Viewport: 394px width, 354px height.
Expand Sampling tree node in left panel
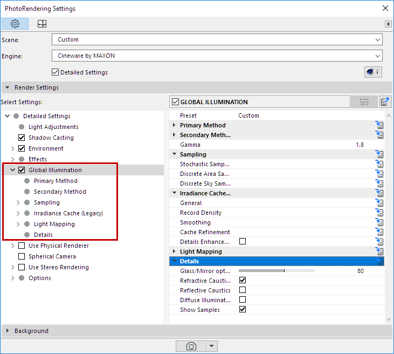click(18, 202)
